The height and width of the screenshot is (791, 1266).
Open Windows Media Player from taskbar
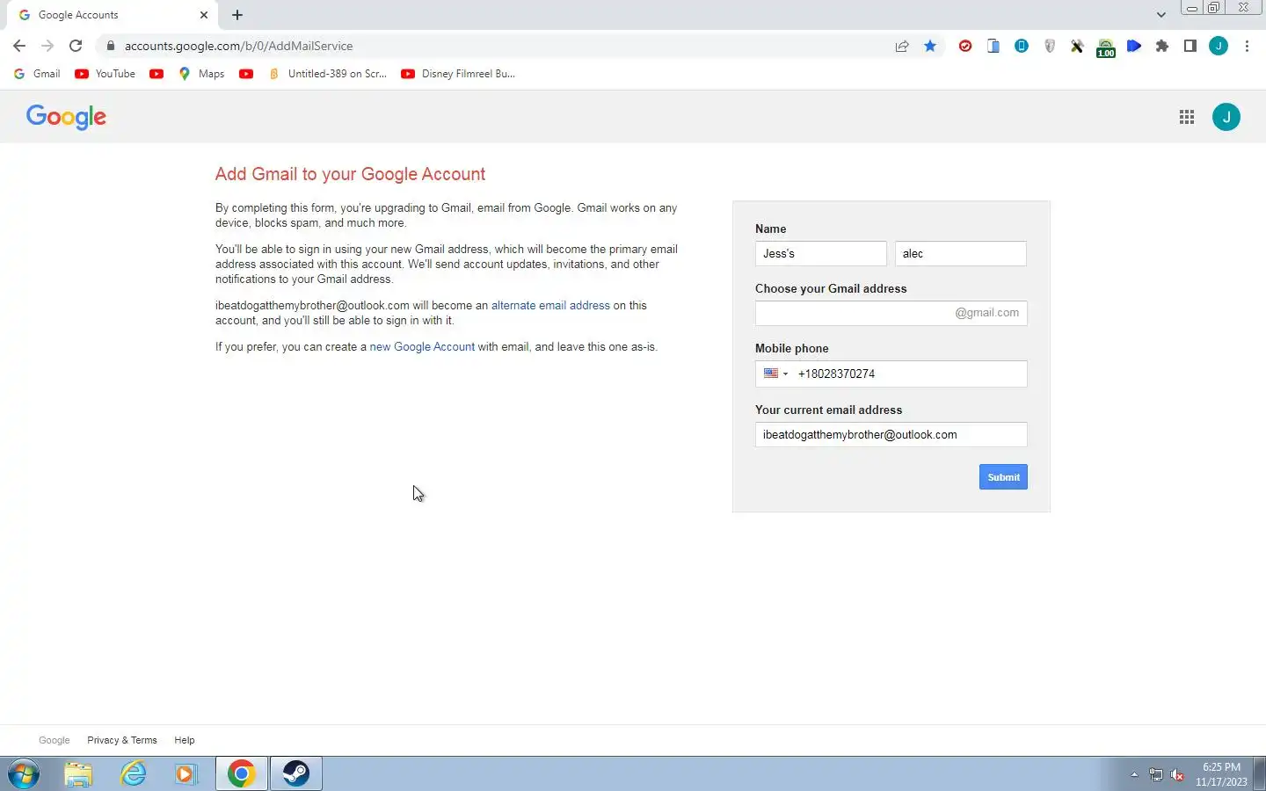click(186, 773)
